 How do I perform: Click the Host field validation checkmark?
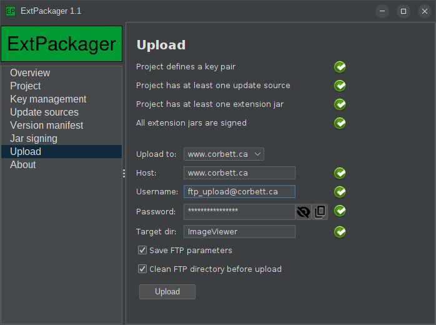click(x=340, y=173)
